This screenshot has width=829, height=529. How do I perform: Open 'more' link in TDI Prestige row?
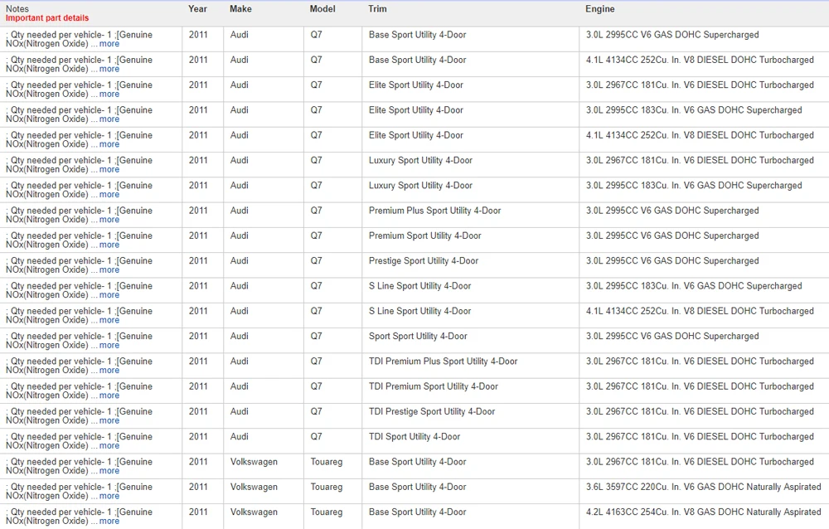point(109,420)
